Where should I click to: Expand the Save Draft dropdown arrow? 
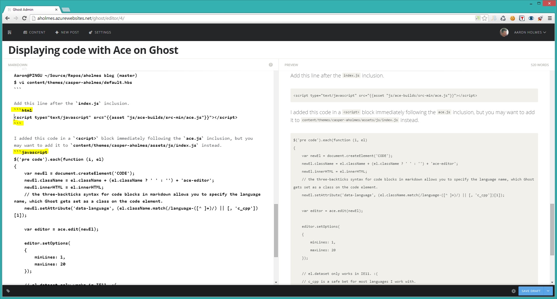tap(548, 291)
